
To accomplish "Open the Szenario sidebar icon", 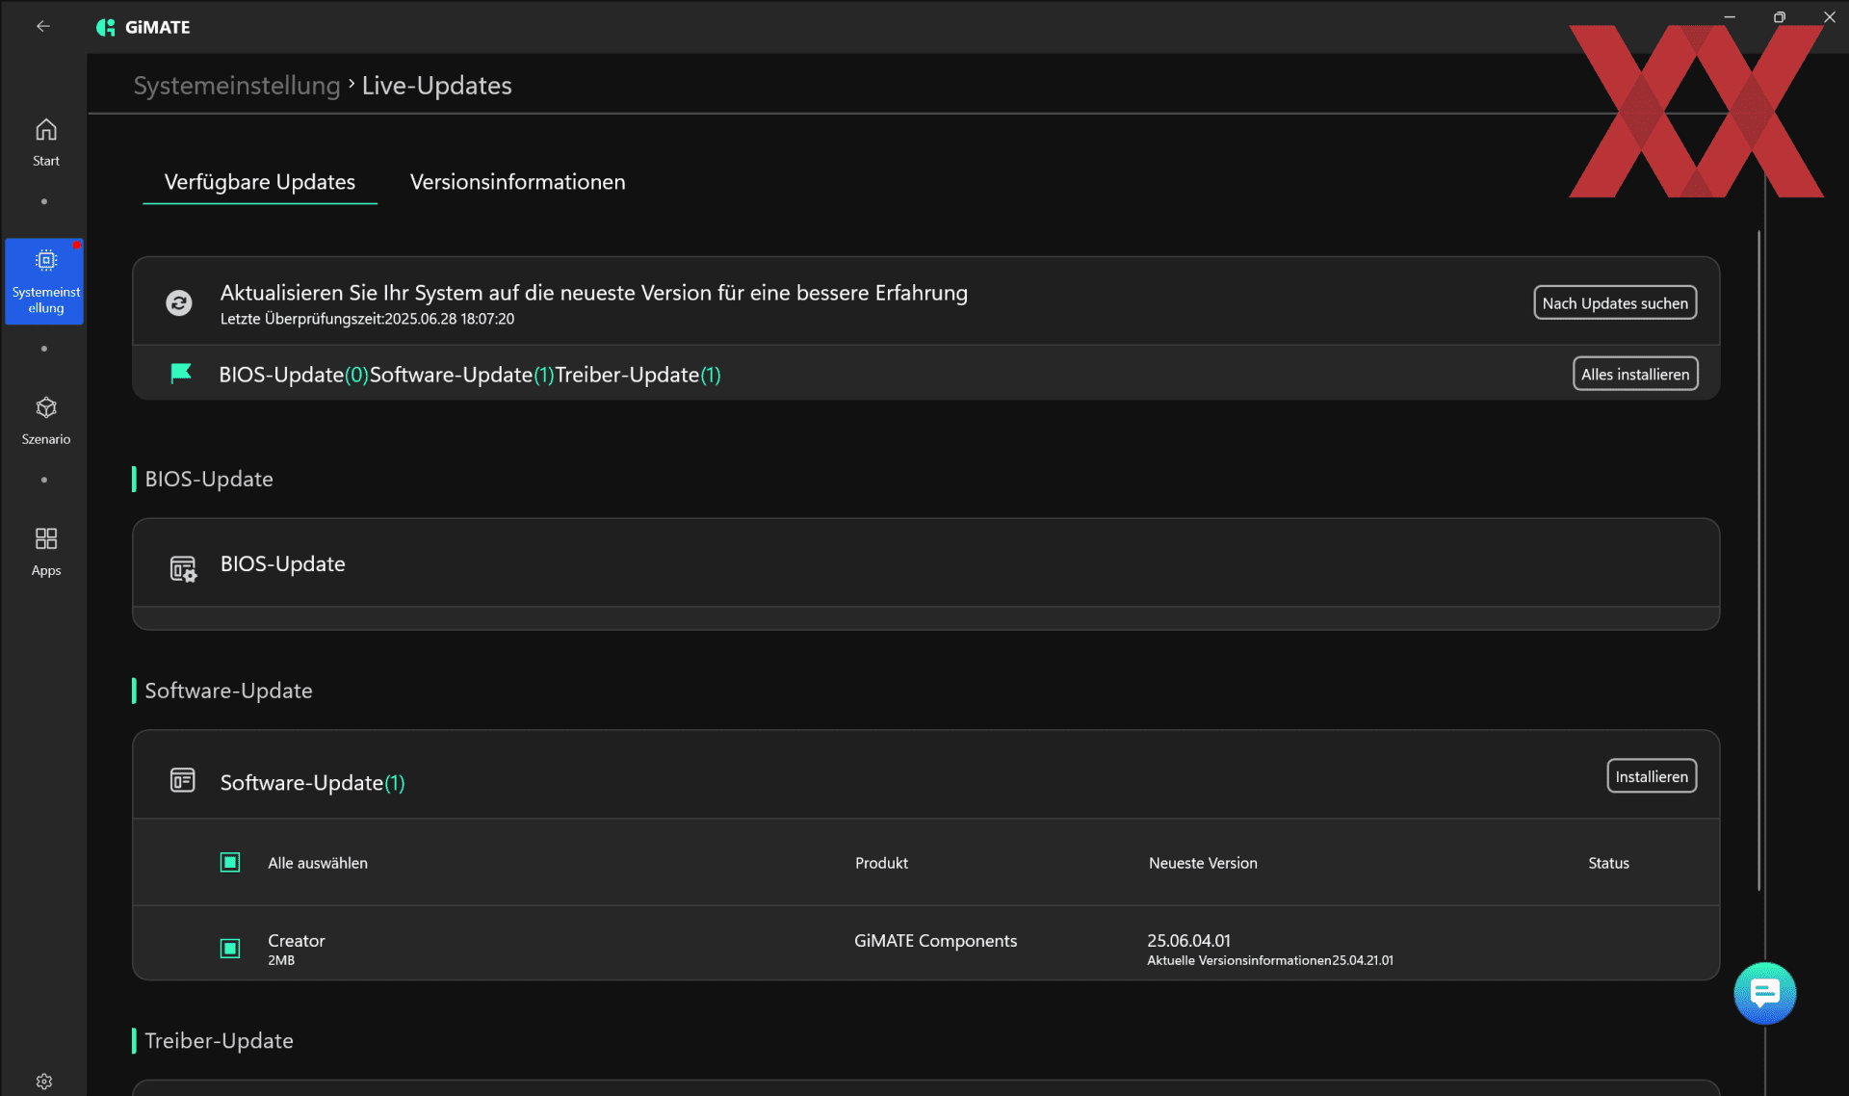I will (45, 420).
